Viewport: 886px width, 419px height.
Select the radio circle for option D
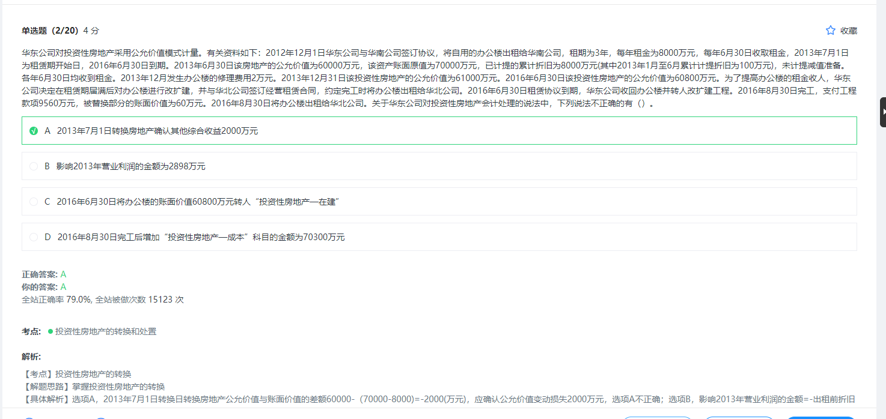[x=34, y=237]
